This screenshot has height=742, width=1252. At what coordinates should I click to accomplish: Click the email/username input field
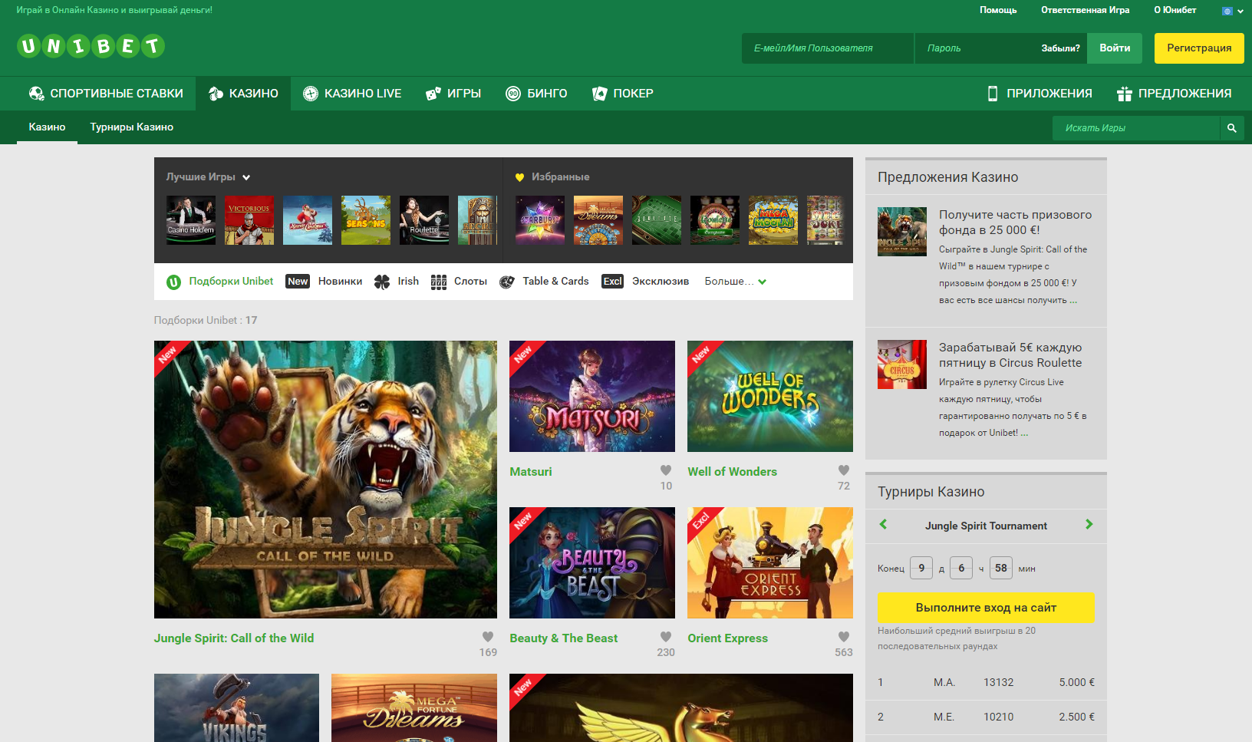tap(827, 48)
